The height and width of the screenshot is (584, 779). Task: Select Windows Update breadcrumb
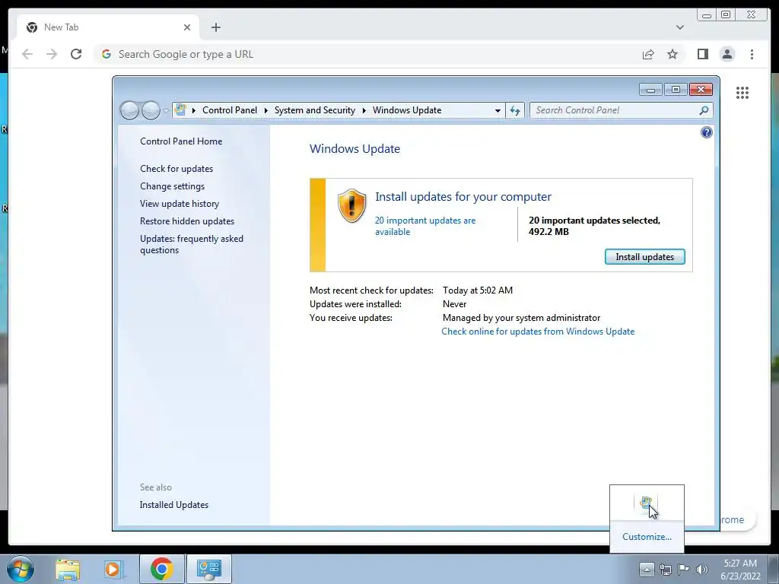pyautogui.click(x=407, y=110)
